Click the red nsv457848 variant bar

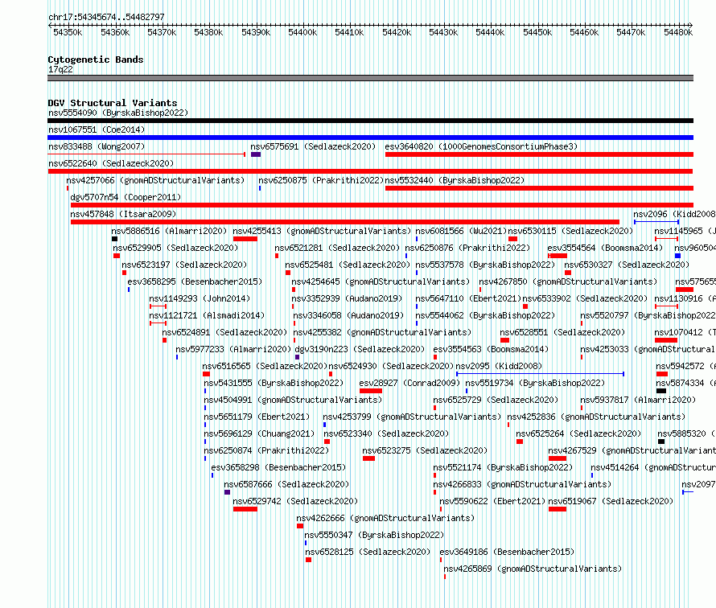click(345, 222)
